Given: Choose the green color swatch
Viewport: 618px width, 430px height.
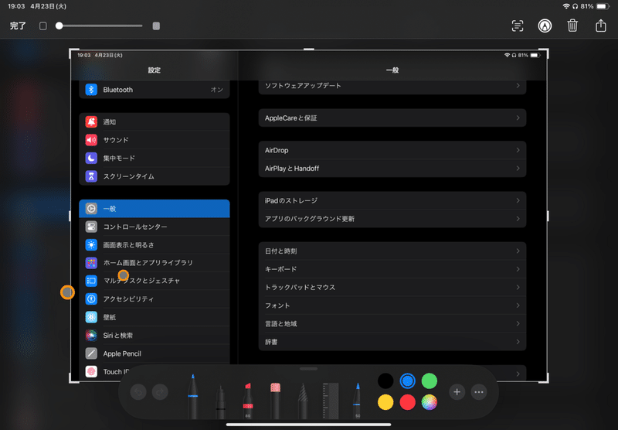Looking at the screenshot, I should [430, 381].
